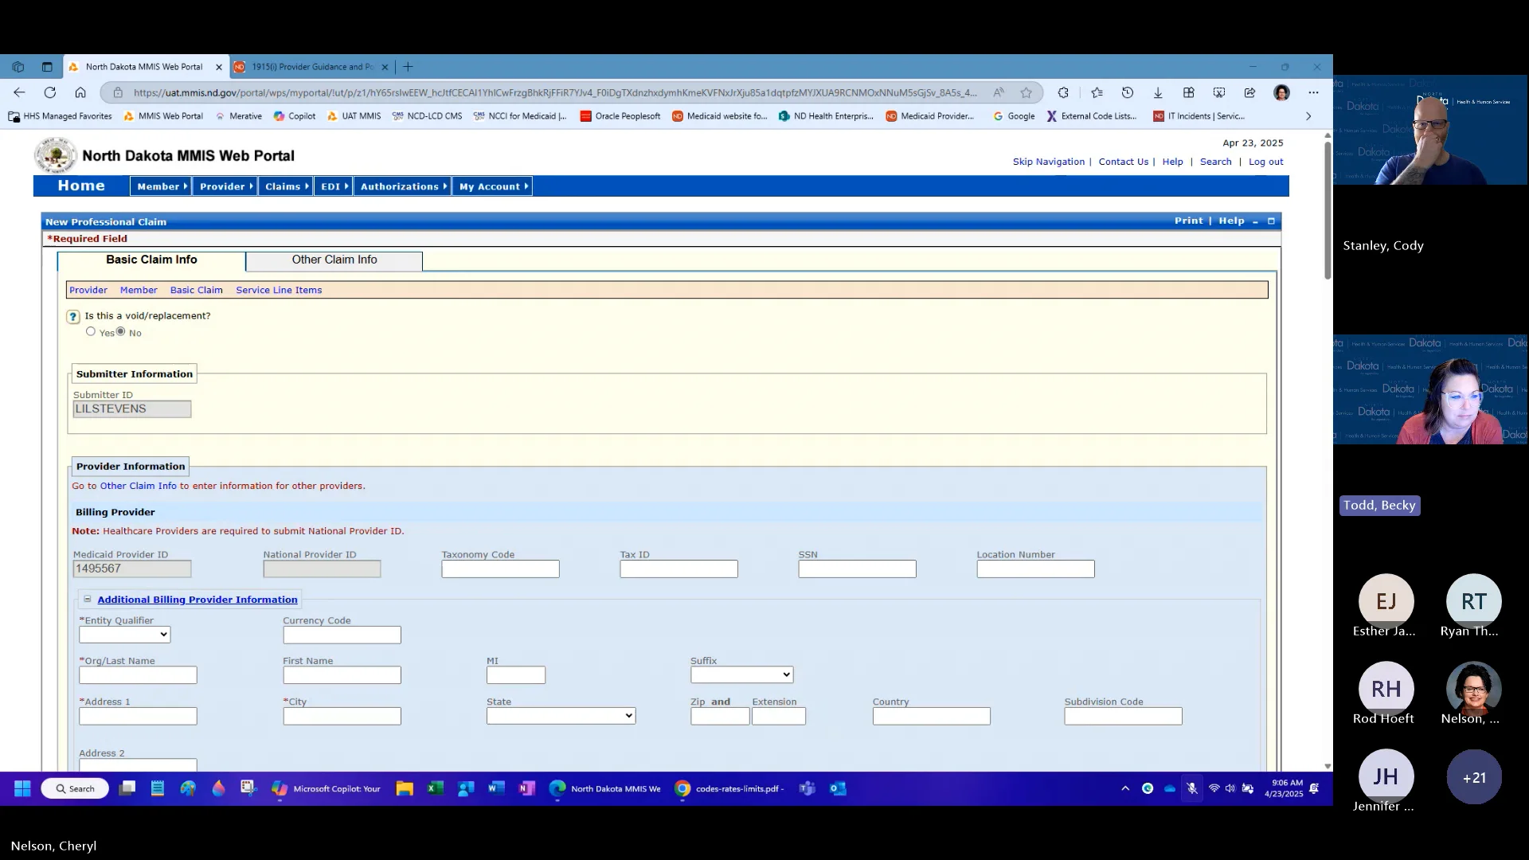Collapse Additional Billing Provider Information section
The image size is (1529, 860).
coord(87,599)
